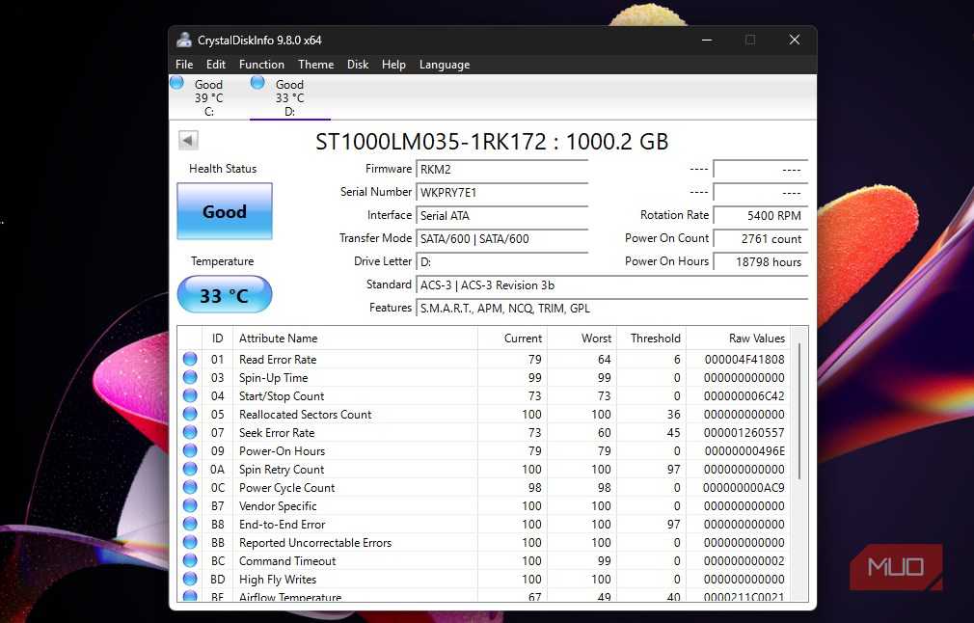Click the CrystalDiskInfo app icon in title bar
The height and width of the screenshot is (623, 974).
(184, 40)
